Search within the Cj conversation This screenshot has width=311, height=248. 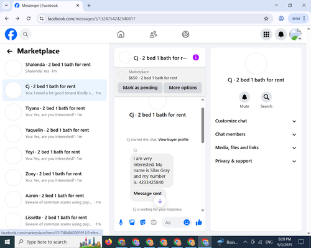pyautogui.click(x=266, y=97)
